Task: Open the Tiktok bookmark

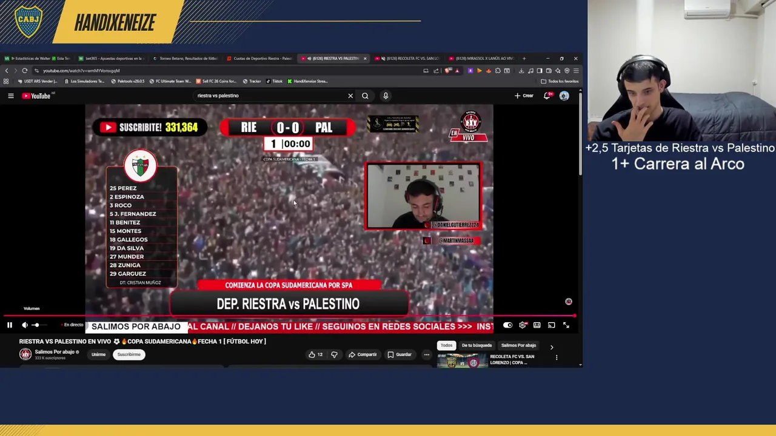Action: tap(275, 81)
